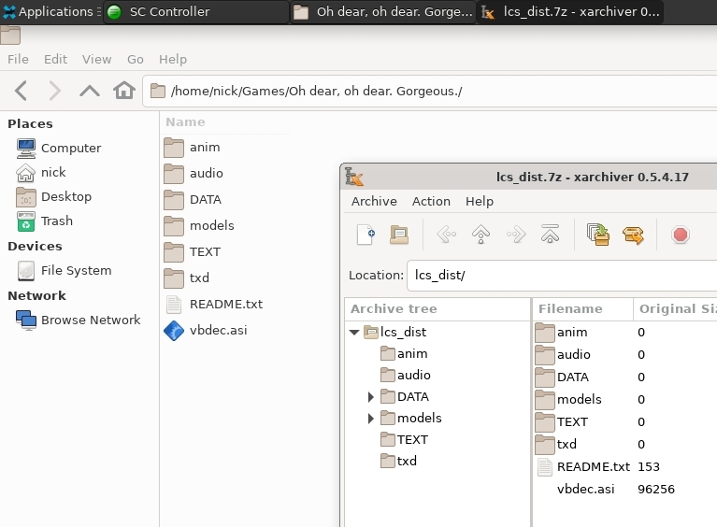
Task: Open file manager Go menu
Action: pyautogui.click(x=135, y=60)
